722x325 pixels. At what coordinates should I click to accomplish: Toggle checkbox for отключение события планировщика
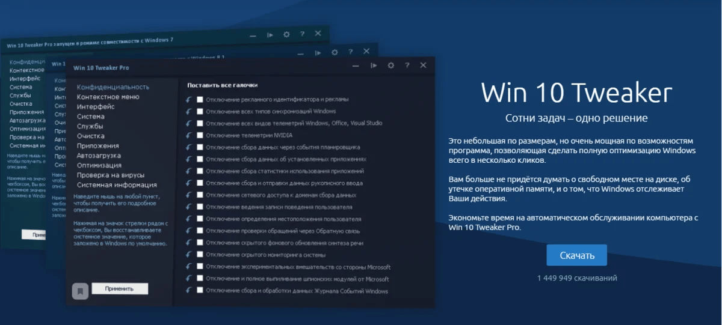point(200,147)
